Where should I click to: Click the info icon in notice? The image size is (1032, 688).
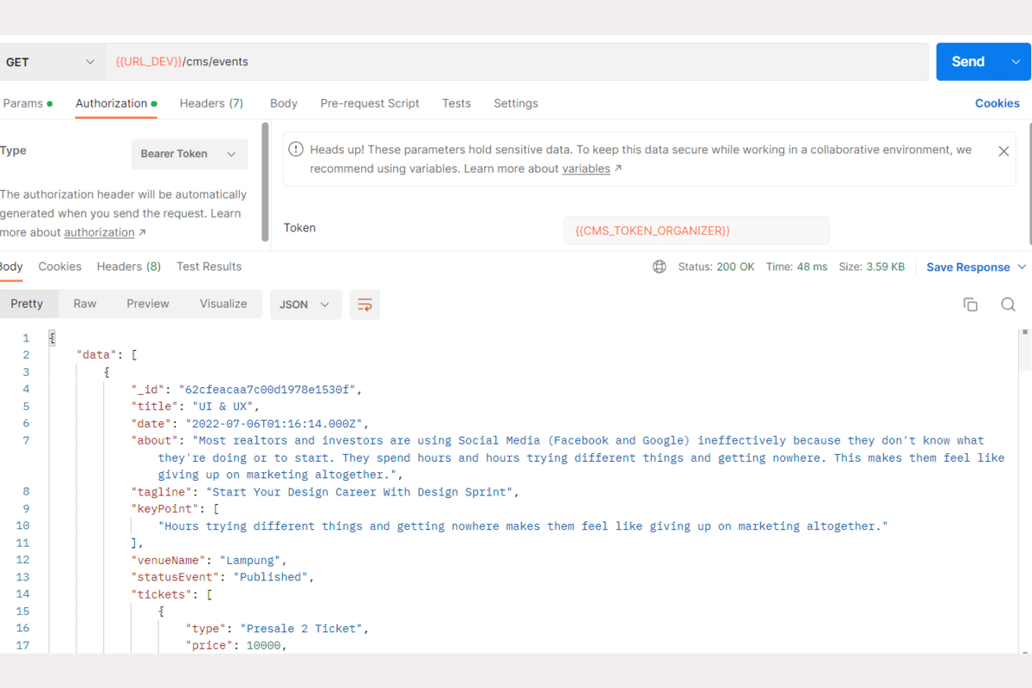pos(296,150)
